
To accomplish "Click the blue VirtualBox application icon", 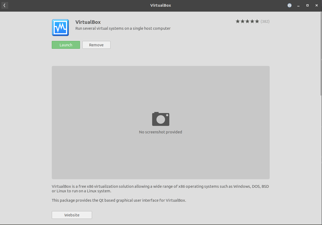I will click(x=60, y=28).
